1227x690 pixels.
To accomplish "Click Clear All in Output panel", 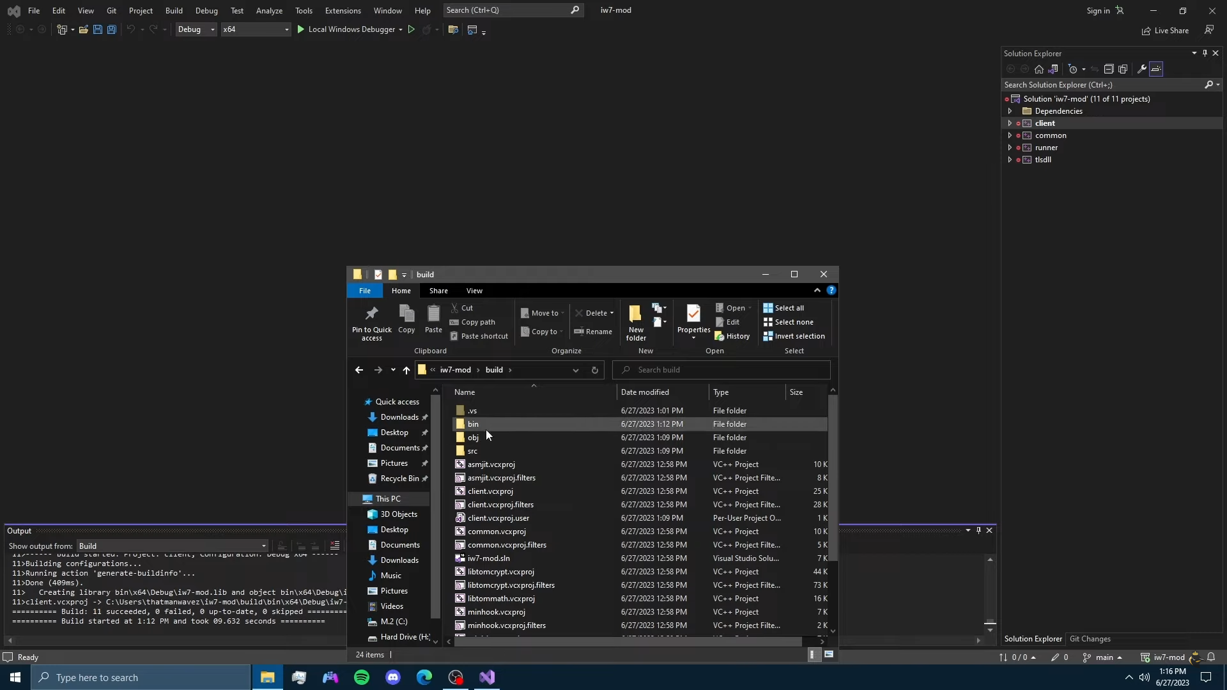I will point(334,546).
